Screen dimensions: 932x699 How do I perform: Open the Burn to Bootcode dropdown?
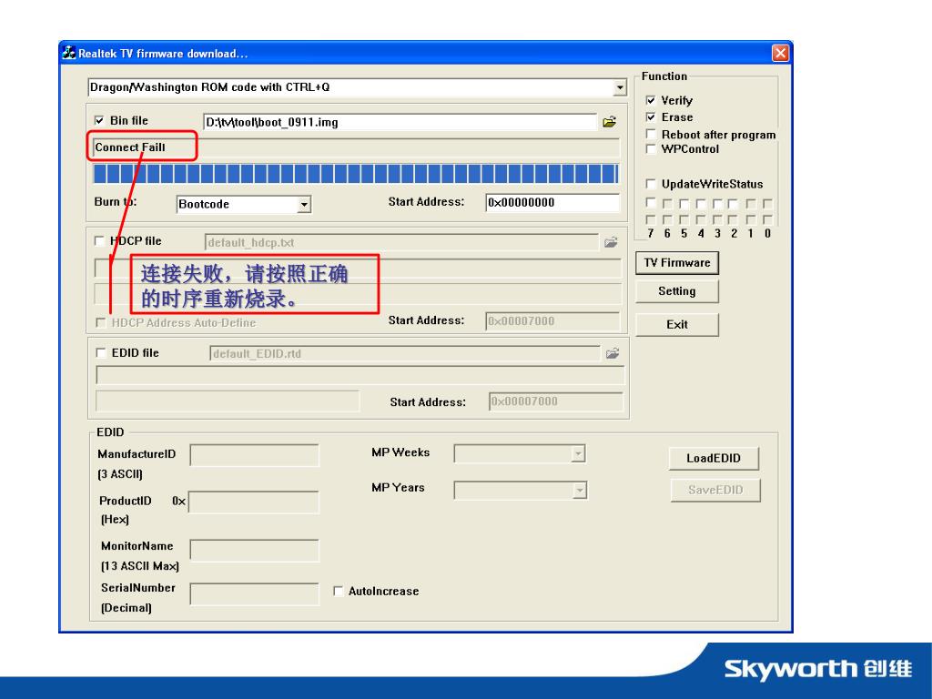pos(304,205)
